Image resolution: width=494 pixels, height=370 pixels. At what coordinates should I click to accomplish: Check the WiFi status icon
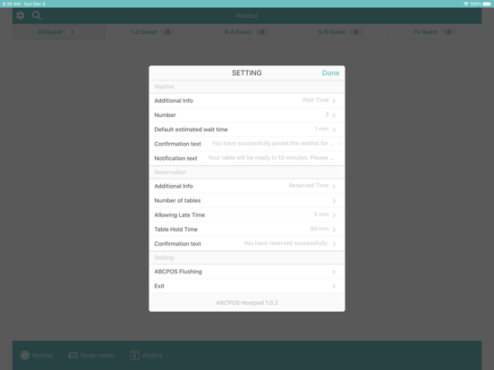[465, 4]
